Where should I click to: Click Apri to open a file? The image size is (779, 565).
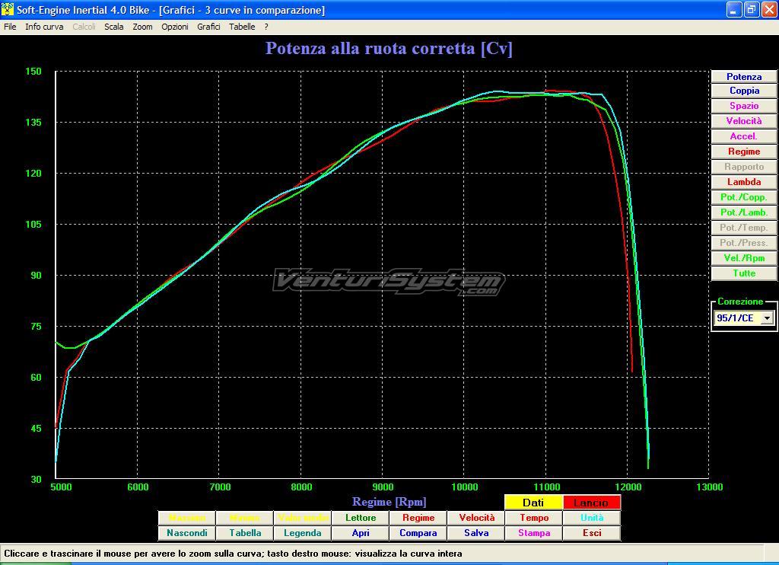[x=361, y=533]
